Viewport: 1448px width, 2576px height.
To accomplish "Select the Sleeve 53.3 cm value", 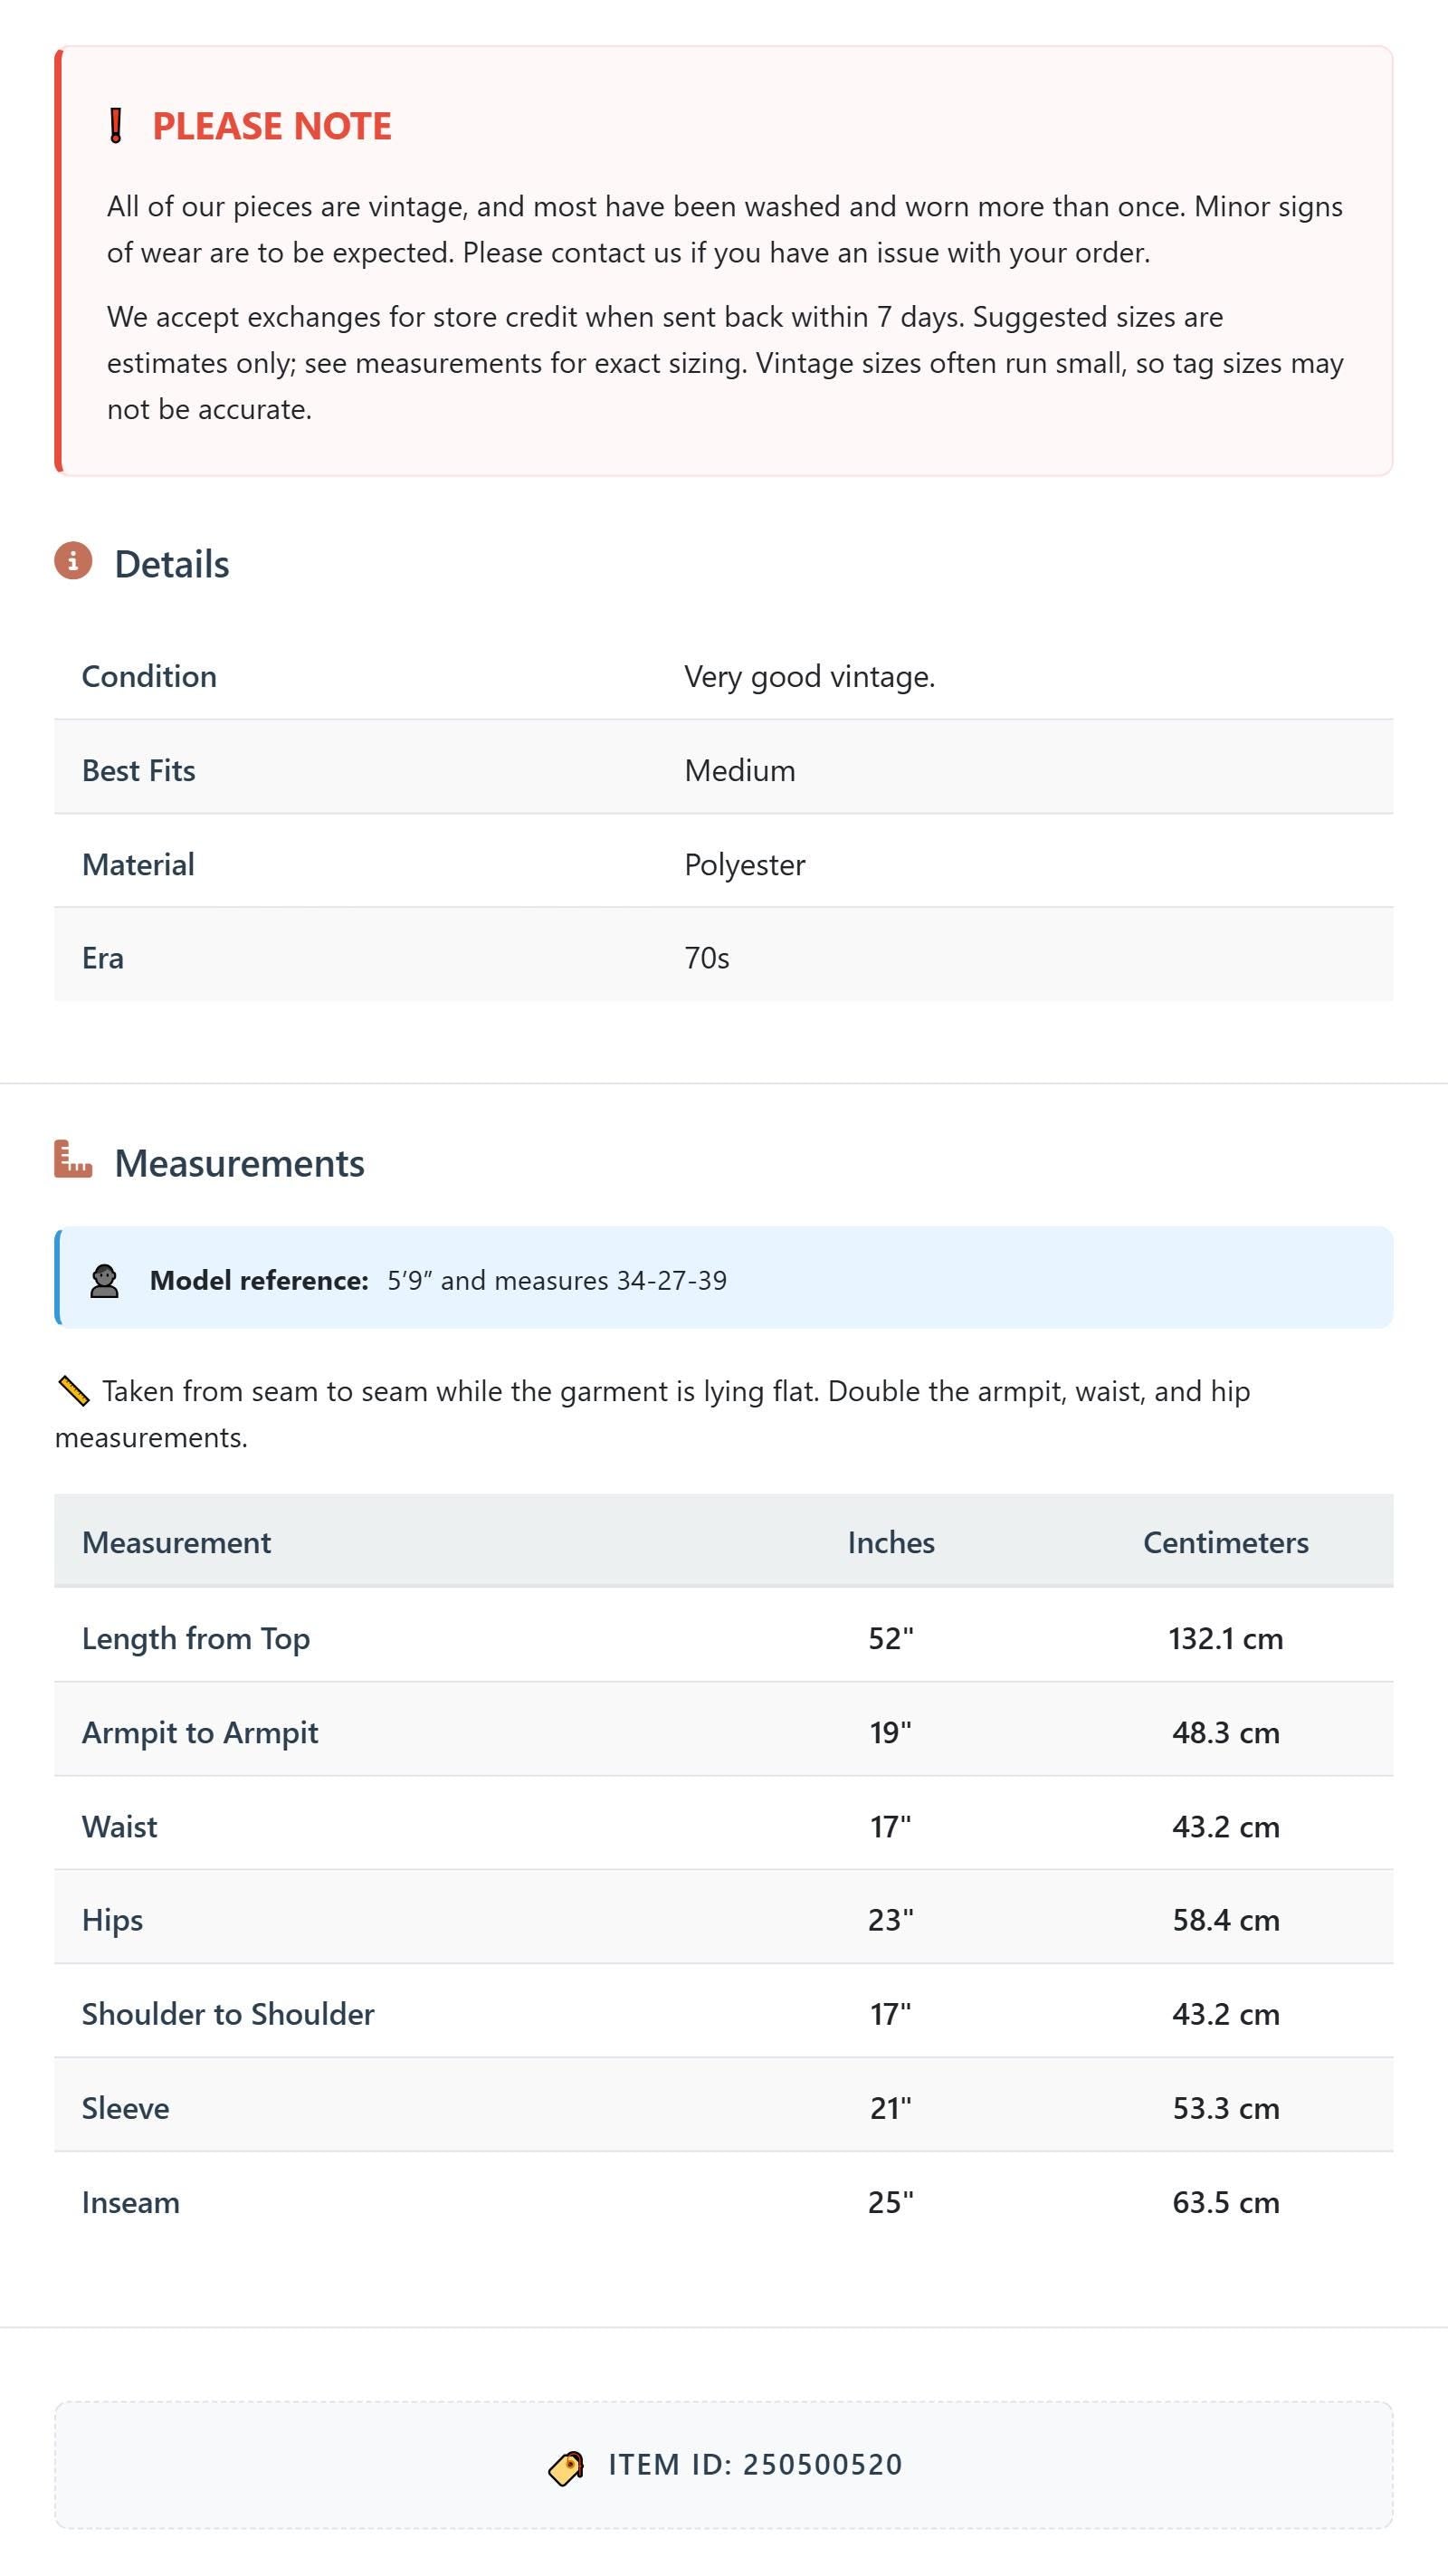I will point(1226,2108).
